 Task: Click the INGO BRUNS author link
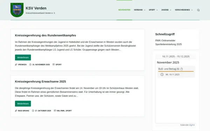click(x=23, y=111)
